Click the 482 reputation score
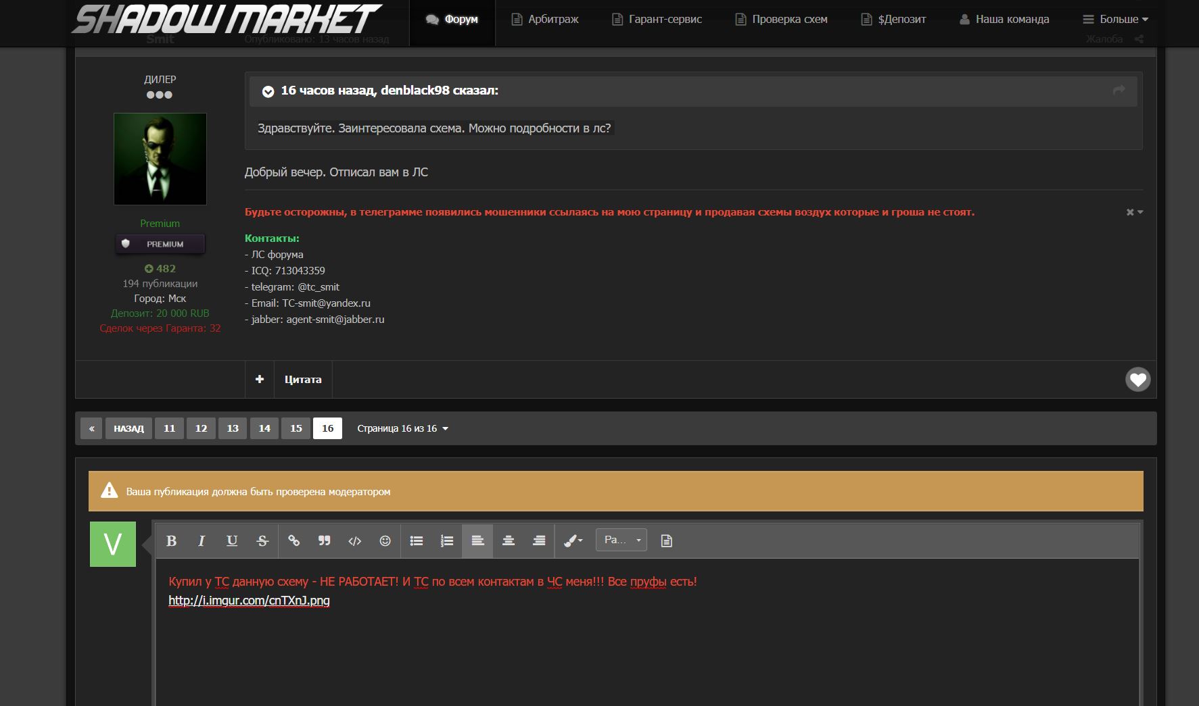Screen dimensions: 1199x706 [160, 269]
